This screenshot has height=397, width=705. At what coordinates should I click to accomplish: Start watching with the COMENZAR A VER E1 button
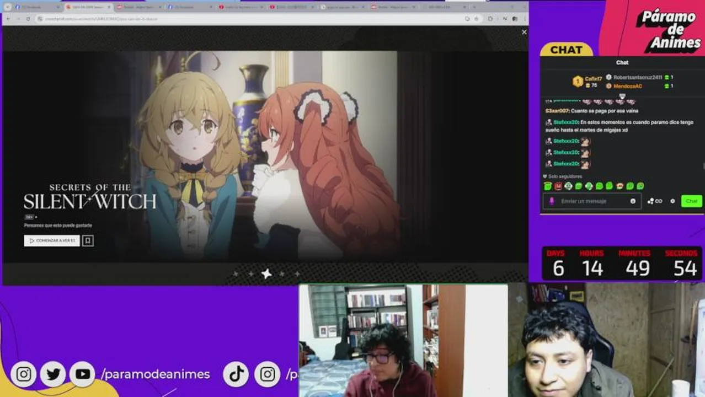point(52,241)
